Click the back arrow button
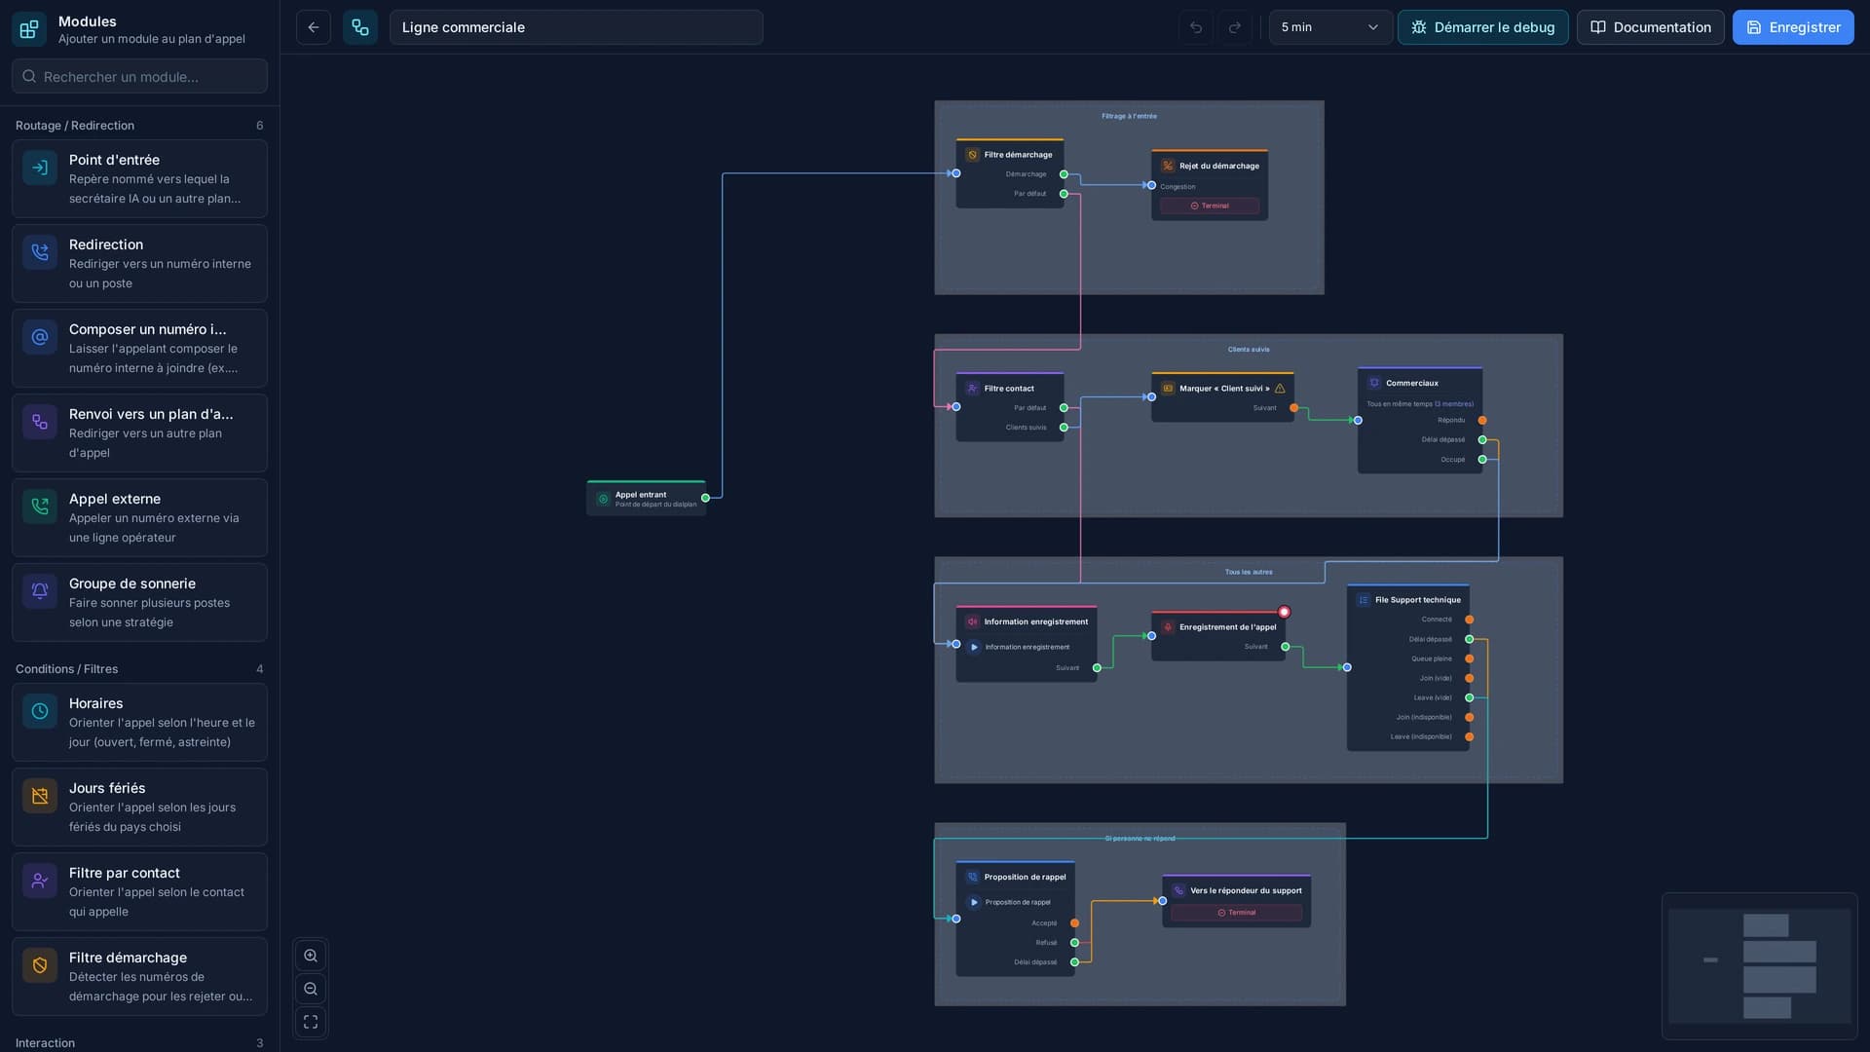The height and width of the screenshot is (1052, 1870). [314, 27]
